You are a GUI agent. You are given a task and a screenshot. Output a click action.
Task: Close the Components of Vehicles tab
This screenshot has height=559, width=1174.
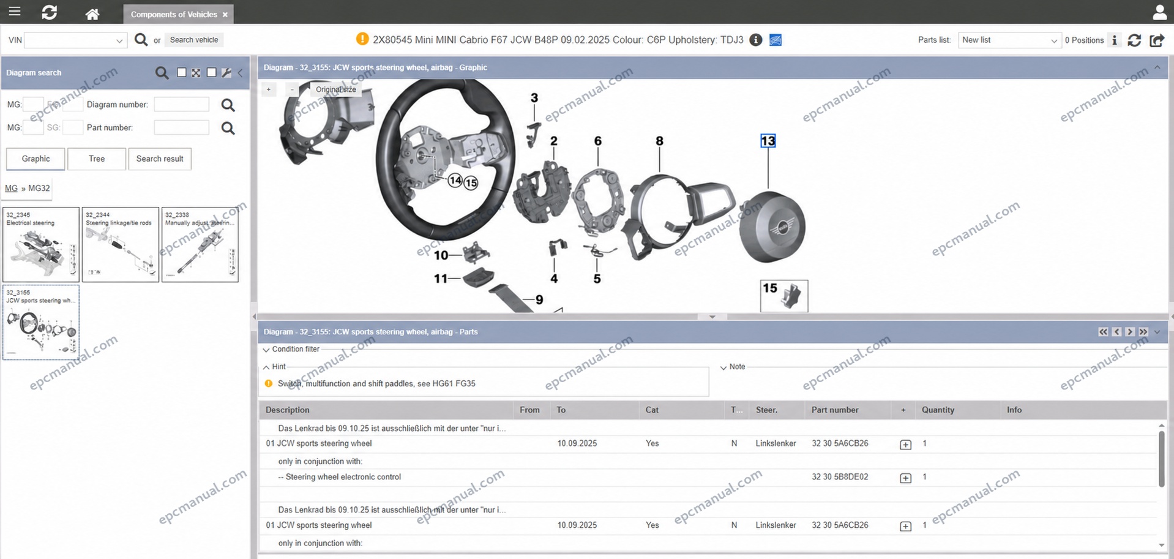(x=225, y=15)
